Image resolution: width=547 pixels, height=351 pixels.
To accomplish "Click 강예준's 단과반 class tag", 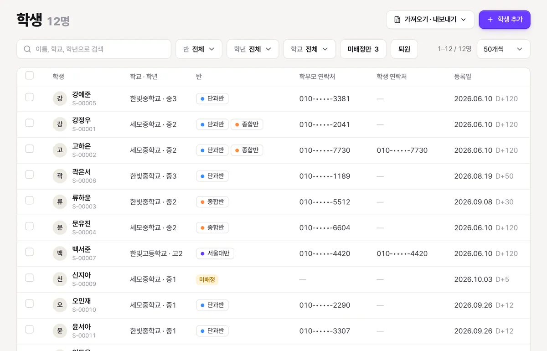I will pyautogui.click(x=212, y=98).
